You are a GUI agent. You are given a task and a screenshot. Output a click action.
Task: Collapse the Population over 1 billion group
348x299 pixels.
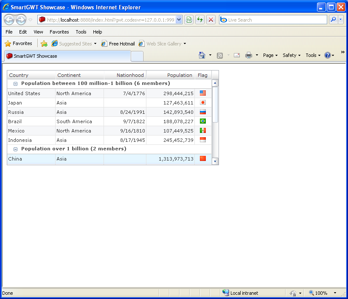(15, 149)
